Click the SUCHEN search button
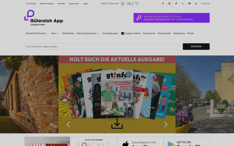Screen dimensions: 234x146 click(196, 46)
